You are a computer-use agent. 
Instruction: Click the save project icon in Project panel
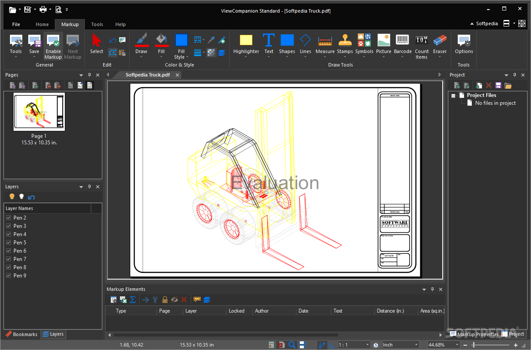(x=498, y=86)
